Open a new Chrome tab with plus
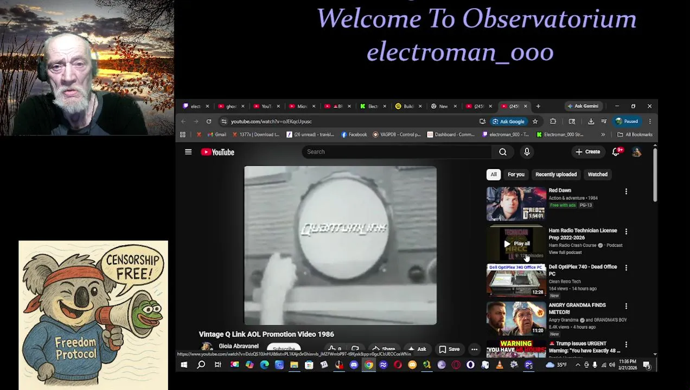Screen dimensions: 690x390 pos(538,106)
